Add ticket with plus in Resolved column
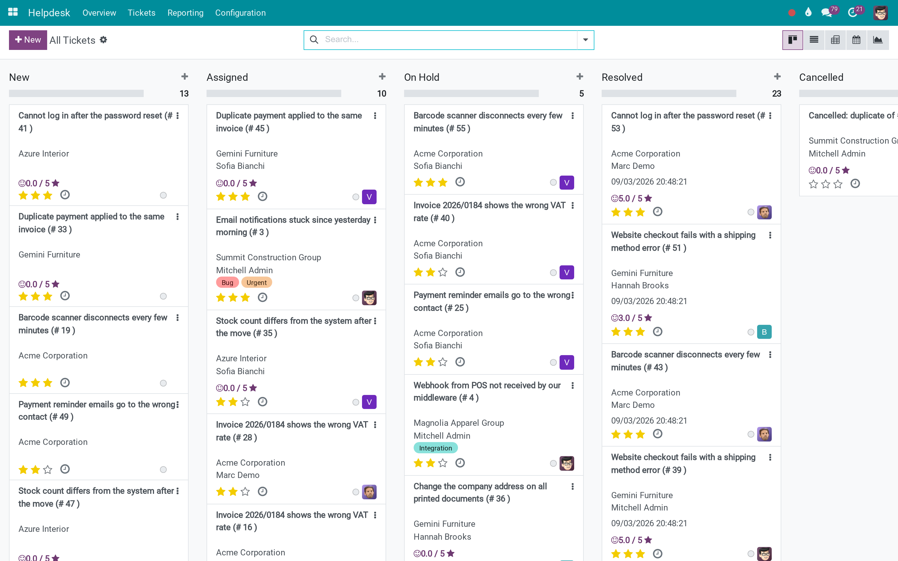This screenshot has height=561, width=898. pyautogui.click(x=777, y=76)
